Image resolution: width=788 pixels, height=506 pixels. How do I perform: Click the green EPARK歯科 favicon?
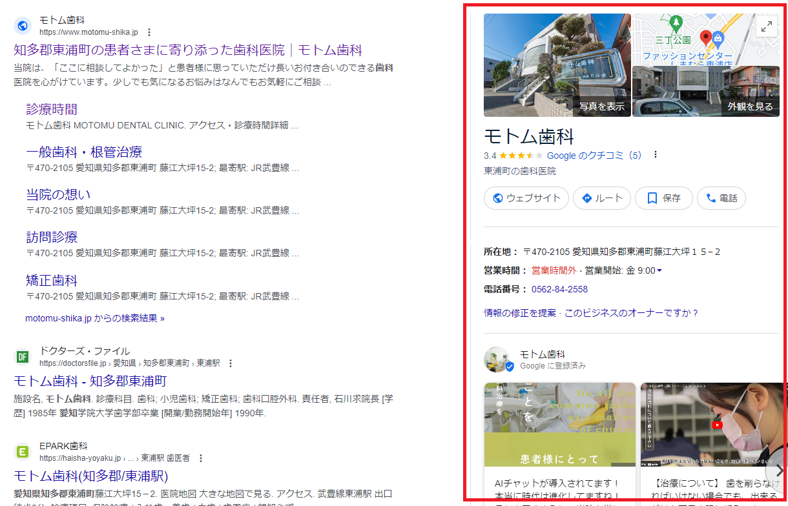22,452
